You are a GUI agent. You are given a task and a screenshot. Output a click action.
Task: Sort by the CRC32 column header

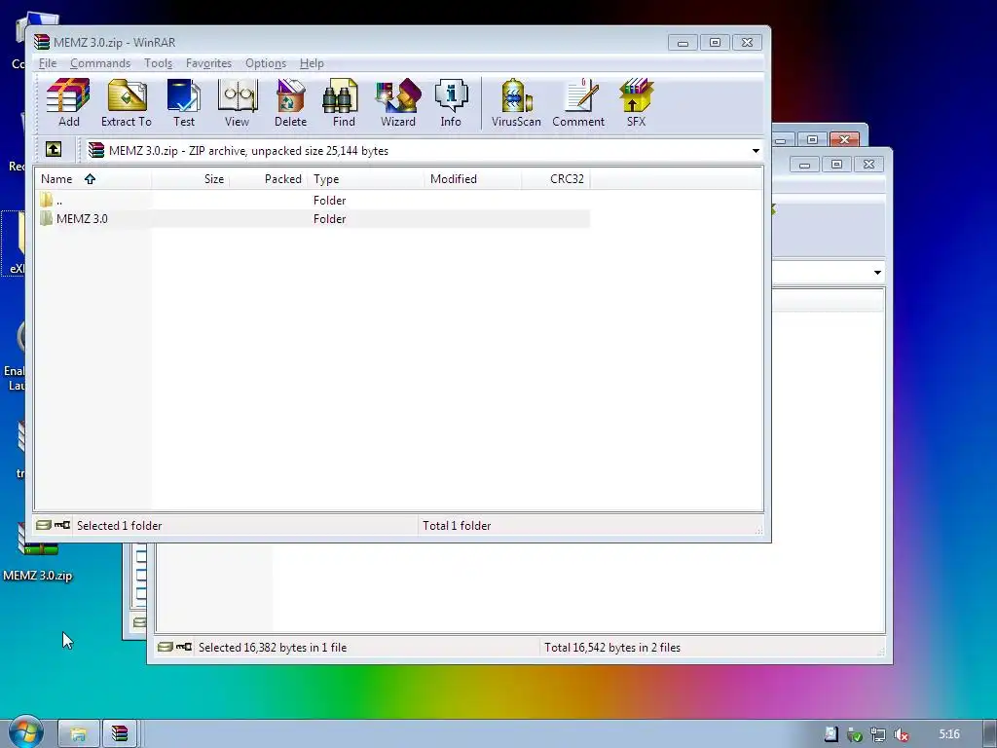[556, 179]
